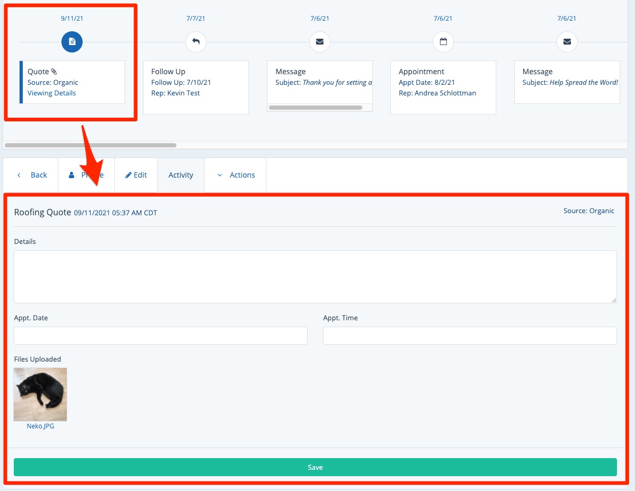
Task: Click inside the Details text area
Action: 315,277
